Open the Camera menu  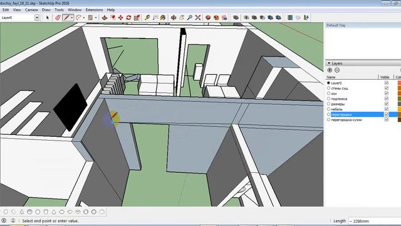click(31, 10)
